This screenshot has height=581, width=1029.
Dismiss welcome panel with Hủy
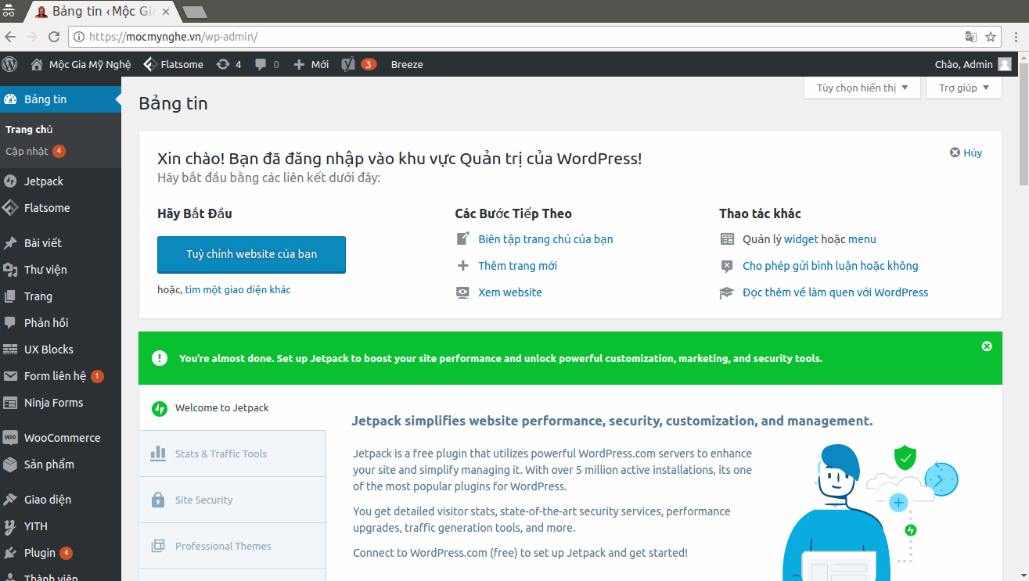[966, 152]
